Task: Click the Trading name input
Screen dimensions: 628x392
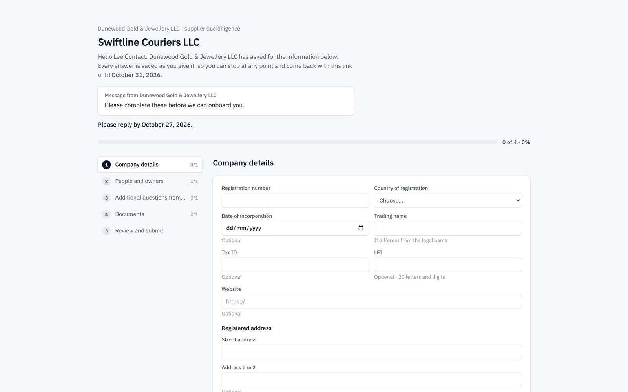Action: [448, 228]
